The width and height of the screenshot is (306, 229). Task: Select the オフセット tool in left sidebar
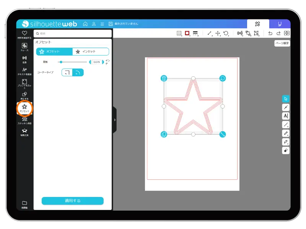(24, 108)
